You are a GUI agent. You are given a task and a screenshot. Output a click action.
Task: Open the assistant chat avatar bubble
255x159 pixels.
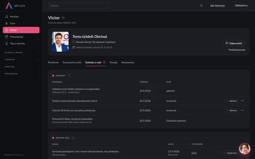point(245,149)
